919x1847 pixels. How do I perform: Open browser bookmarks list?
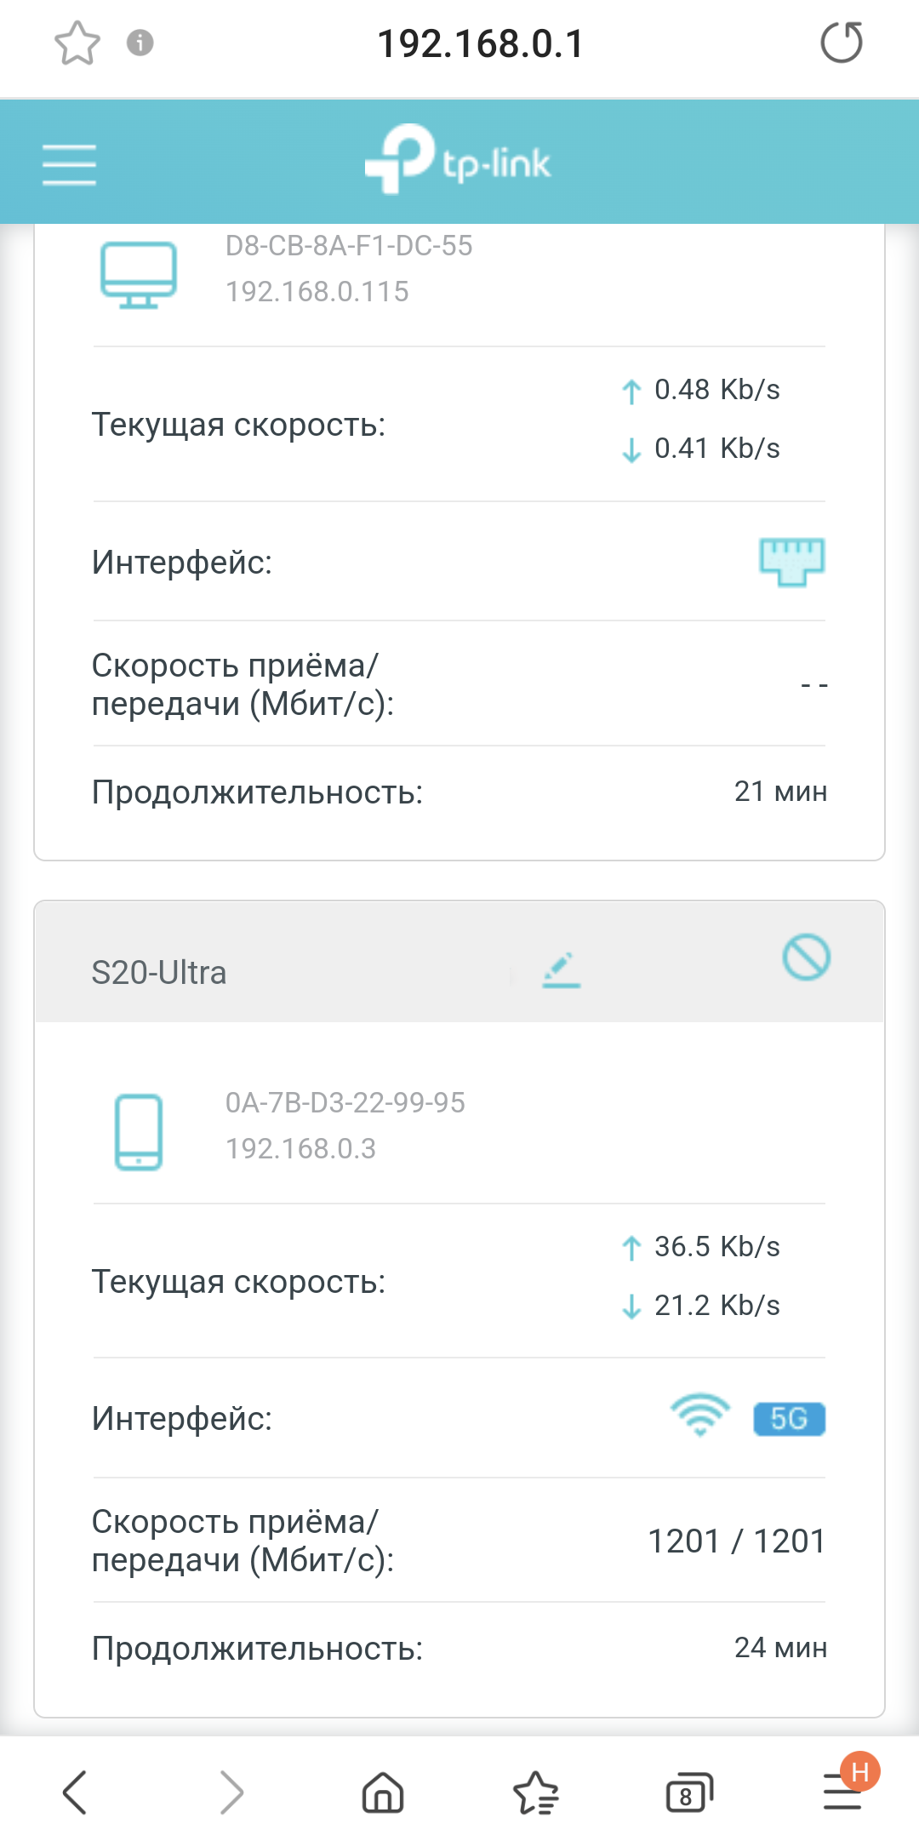point(536,1793)
